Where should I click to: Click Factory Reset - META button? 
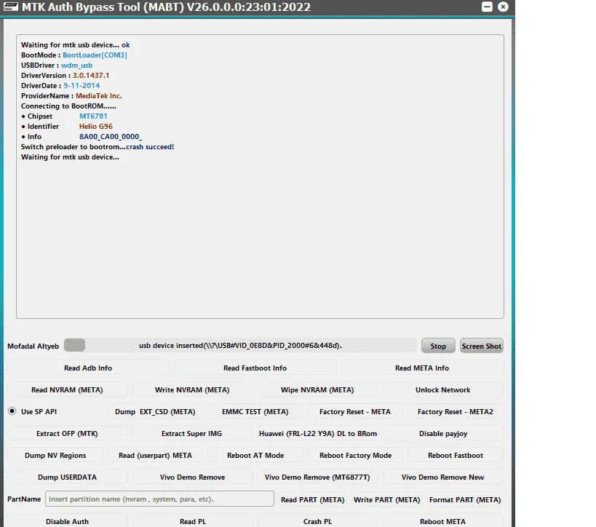[x=355, y=411]
